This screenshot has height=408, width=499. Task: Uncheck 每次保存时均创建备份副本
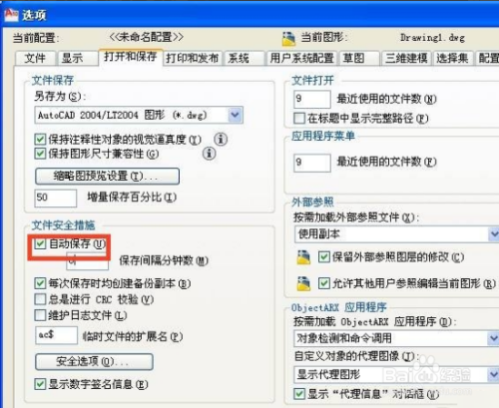40,283
